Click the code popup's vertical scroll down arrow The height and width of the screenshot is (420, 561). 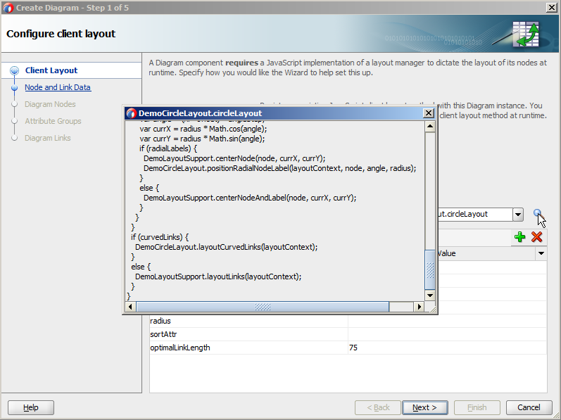429,295
